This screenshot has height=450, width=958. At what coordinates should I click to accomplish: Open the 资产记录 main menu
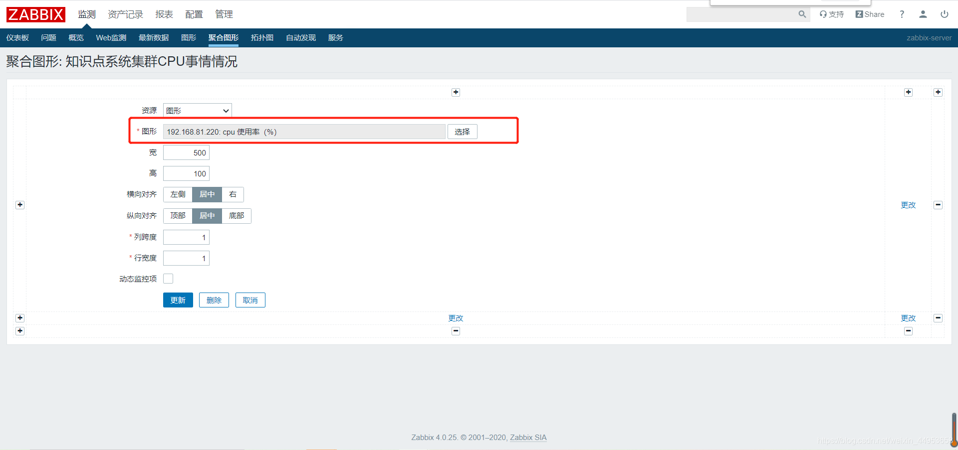click(x=125, y=14)
